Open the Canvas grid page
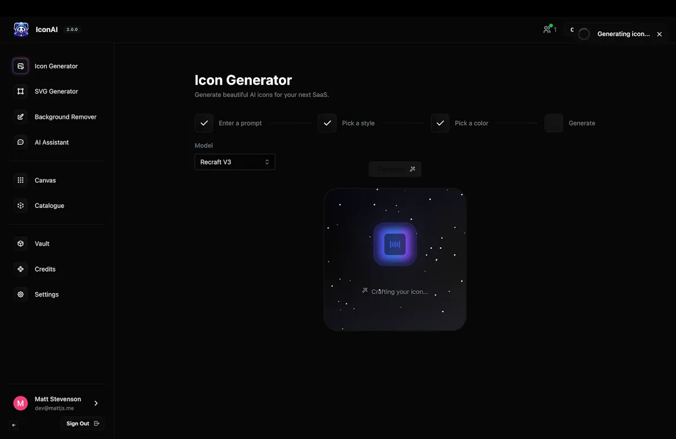This screenshot has height=439, width=676. click(x=56, y=180)
